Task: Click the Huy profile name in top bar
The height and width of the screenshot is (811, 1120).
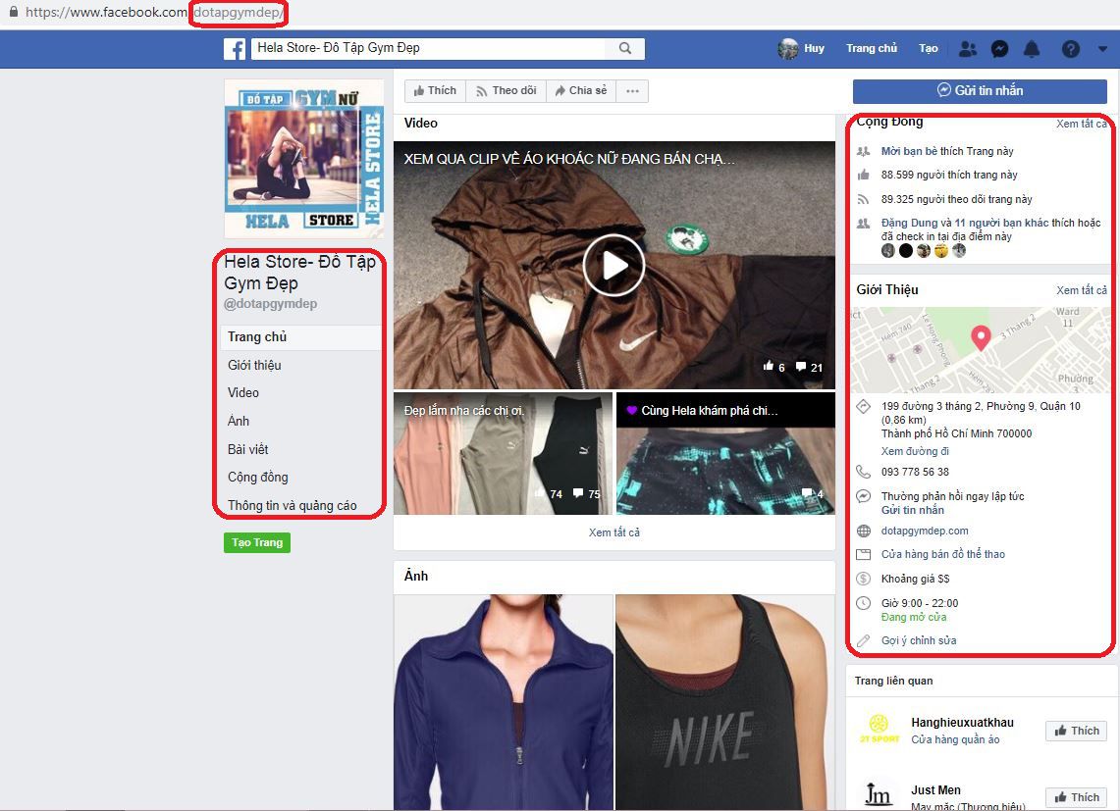Action: coord(815,49)
